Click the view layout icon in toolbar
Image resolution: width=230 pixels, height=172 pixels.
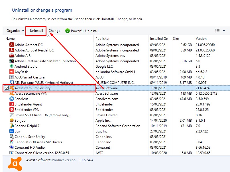(x=217, y=31)
